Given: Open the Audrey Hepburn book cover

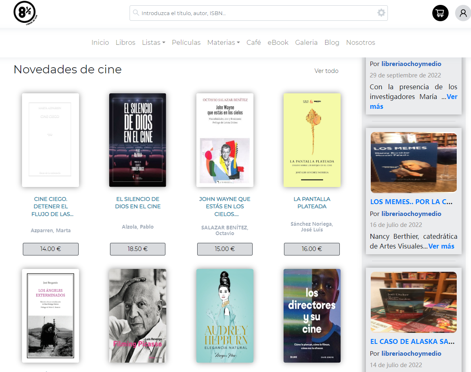Looking at the screenshot, I should (x=224, y=315).
